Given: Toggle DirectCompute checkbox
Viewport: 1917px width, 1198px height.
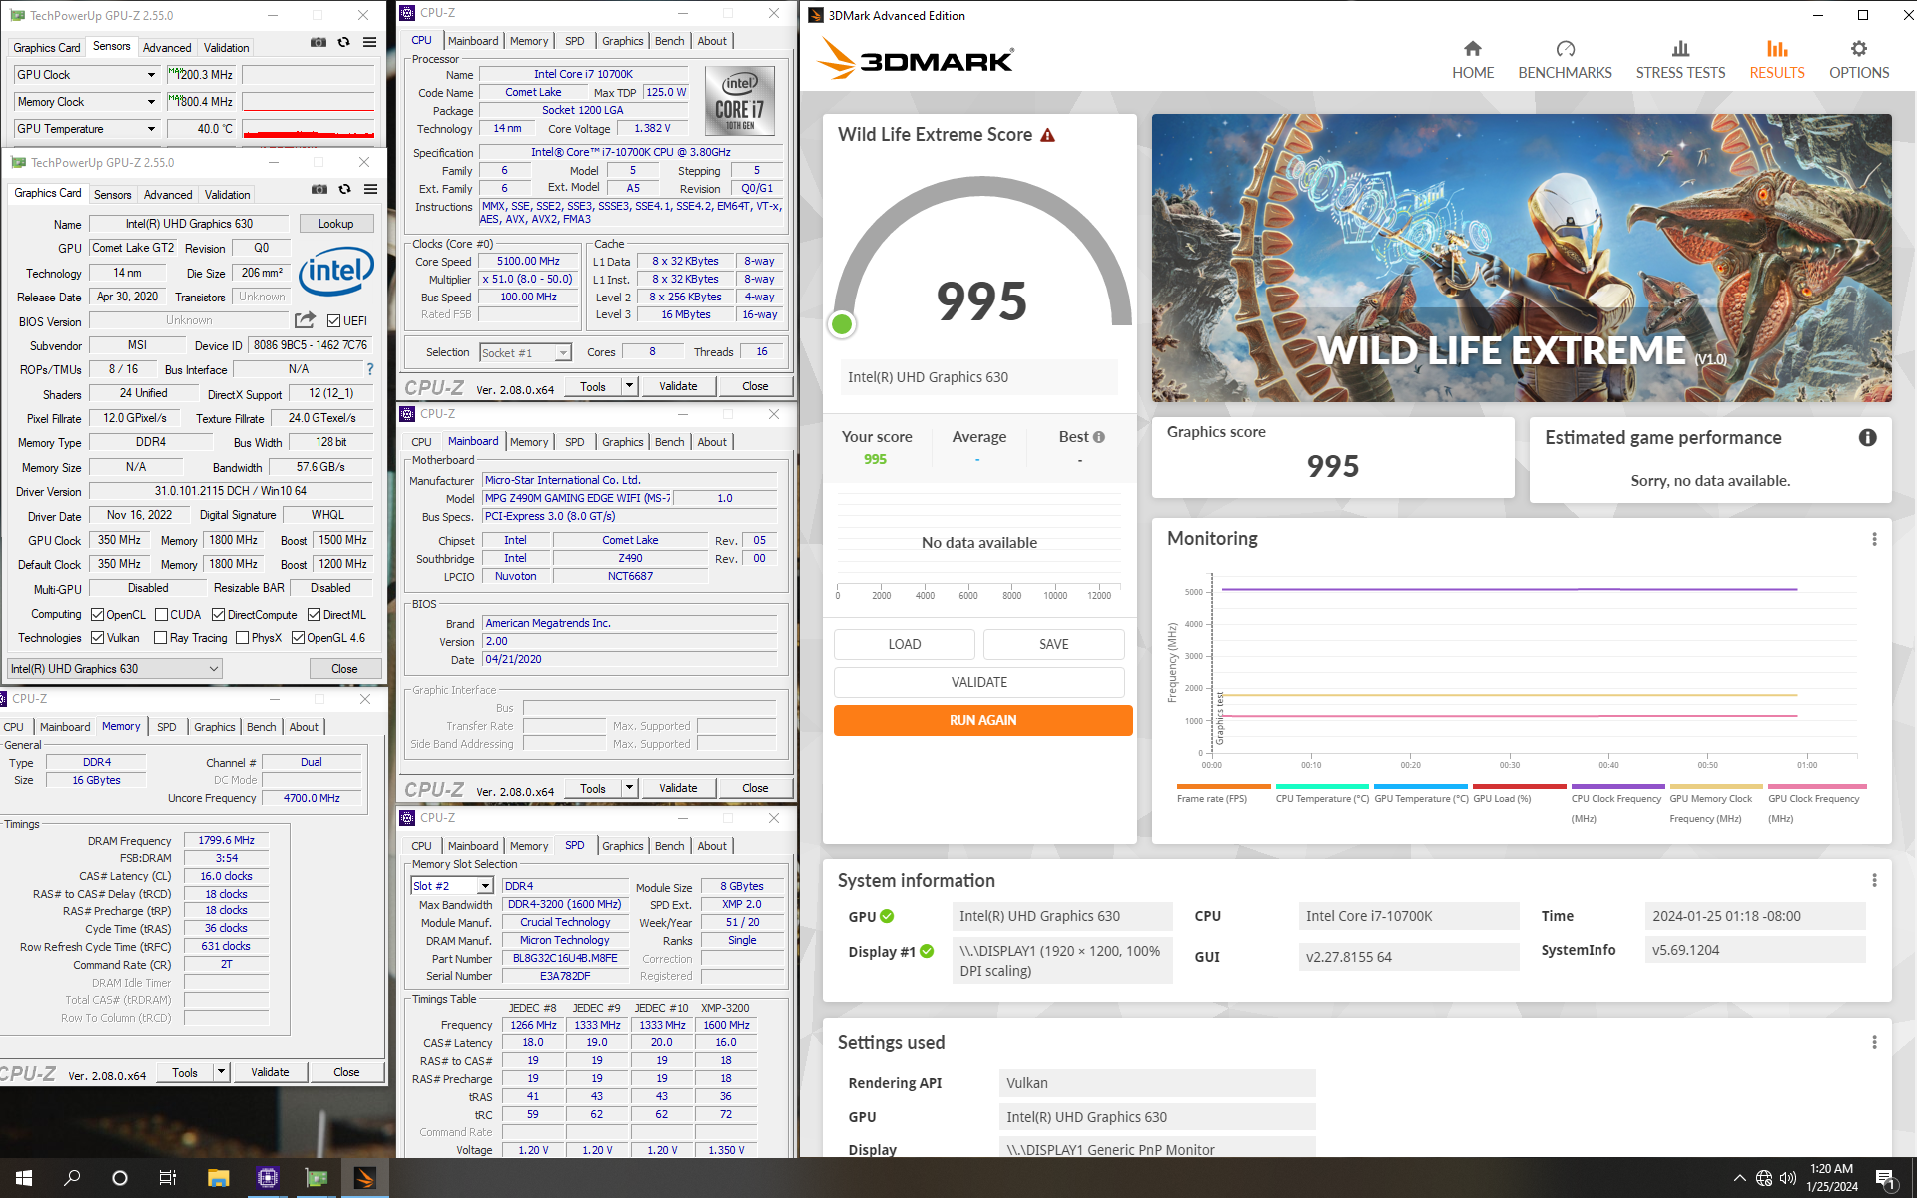Looking at the screenshot, I should point(218,615).
